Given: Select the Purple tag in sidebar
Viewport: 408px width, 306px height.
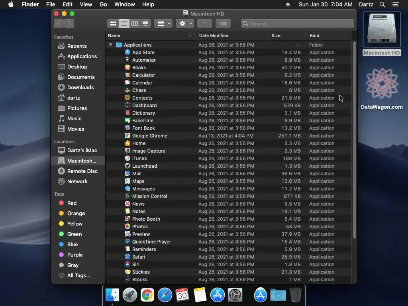Looking at the screenshot, I should coord(78,255).
